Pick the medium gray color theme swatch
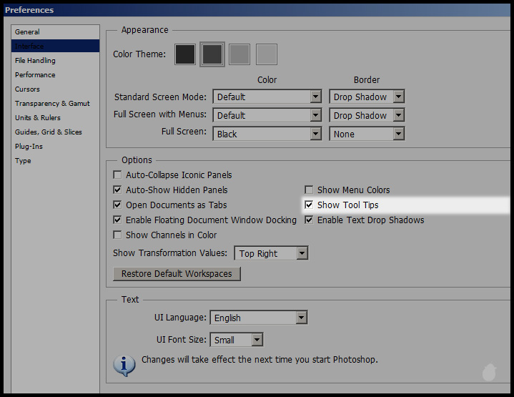 point(239,54)
